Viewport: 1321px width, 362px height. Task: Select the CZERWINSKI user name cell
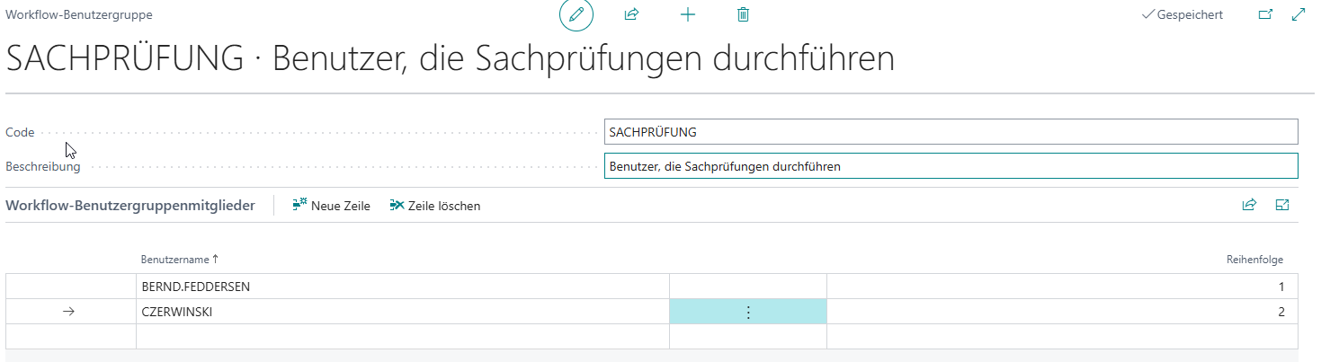tap(401, 312)
